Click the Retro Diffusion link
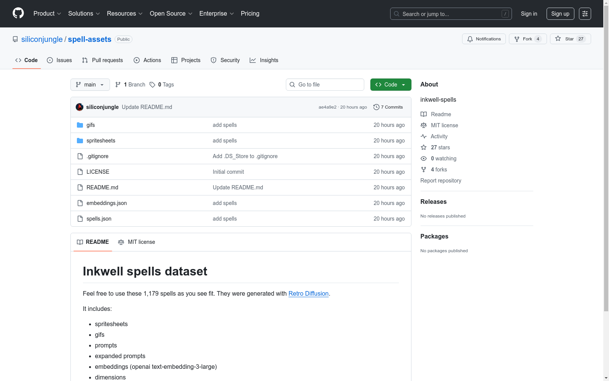 point(308,293)
